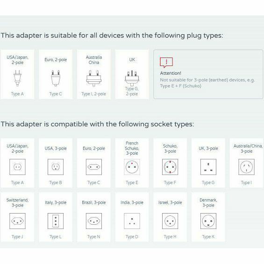Select the Euro 2-pole Type C socket icon
The width and height of the screenshot is (264, 264).
pyautogui.click(x=94, y=167)
